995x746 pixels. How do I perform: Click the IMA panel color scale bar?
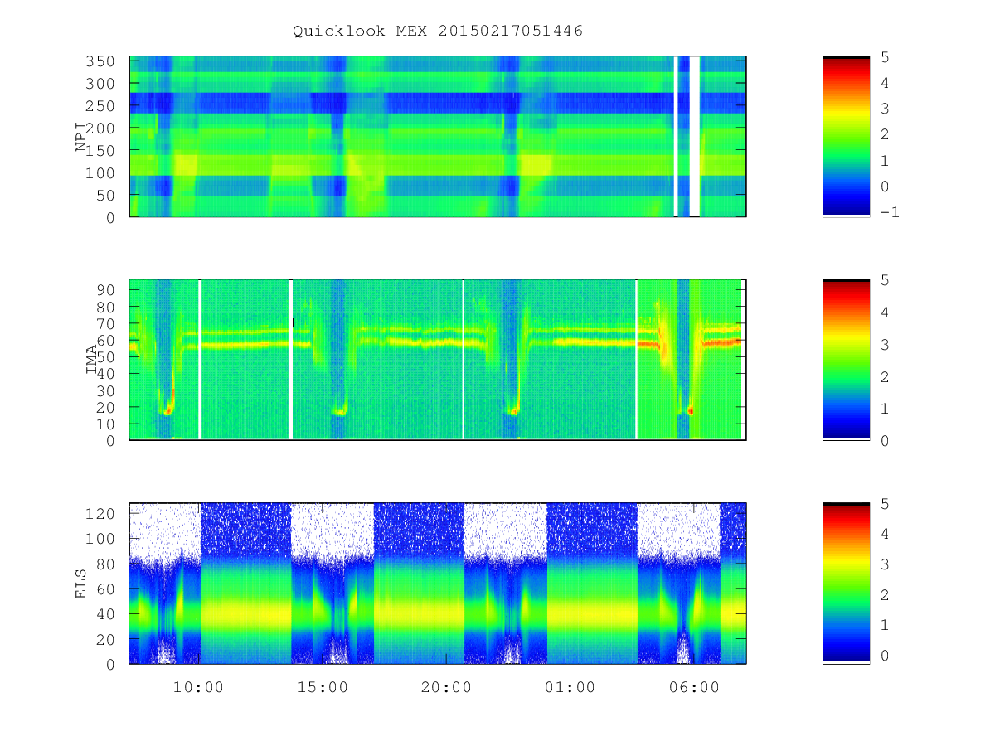tap(846, 360)
